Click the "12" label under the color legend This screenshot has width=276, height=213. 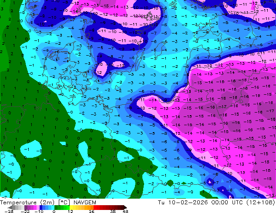pyautogui.click(x=71, y=211)
